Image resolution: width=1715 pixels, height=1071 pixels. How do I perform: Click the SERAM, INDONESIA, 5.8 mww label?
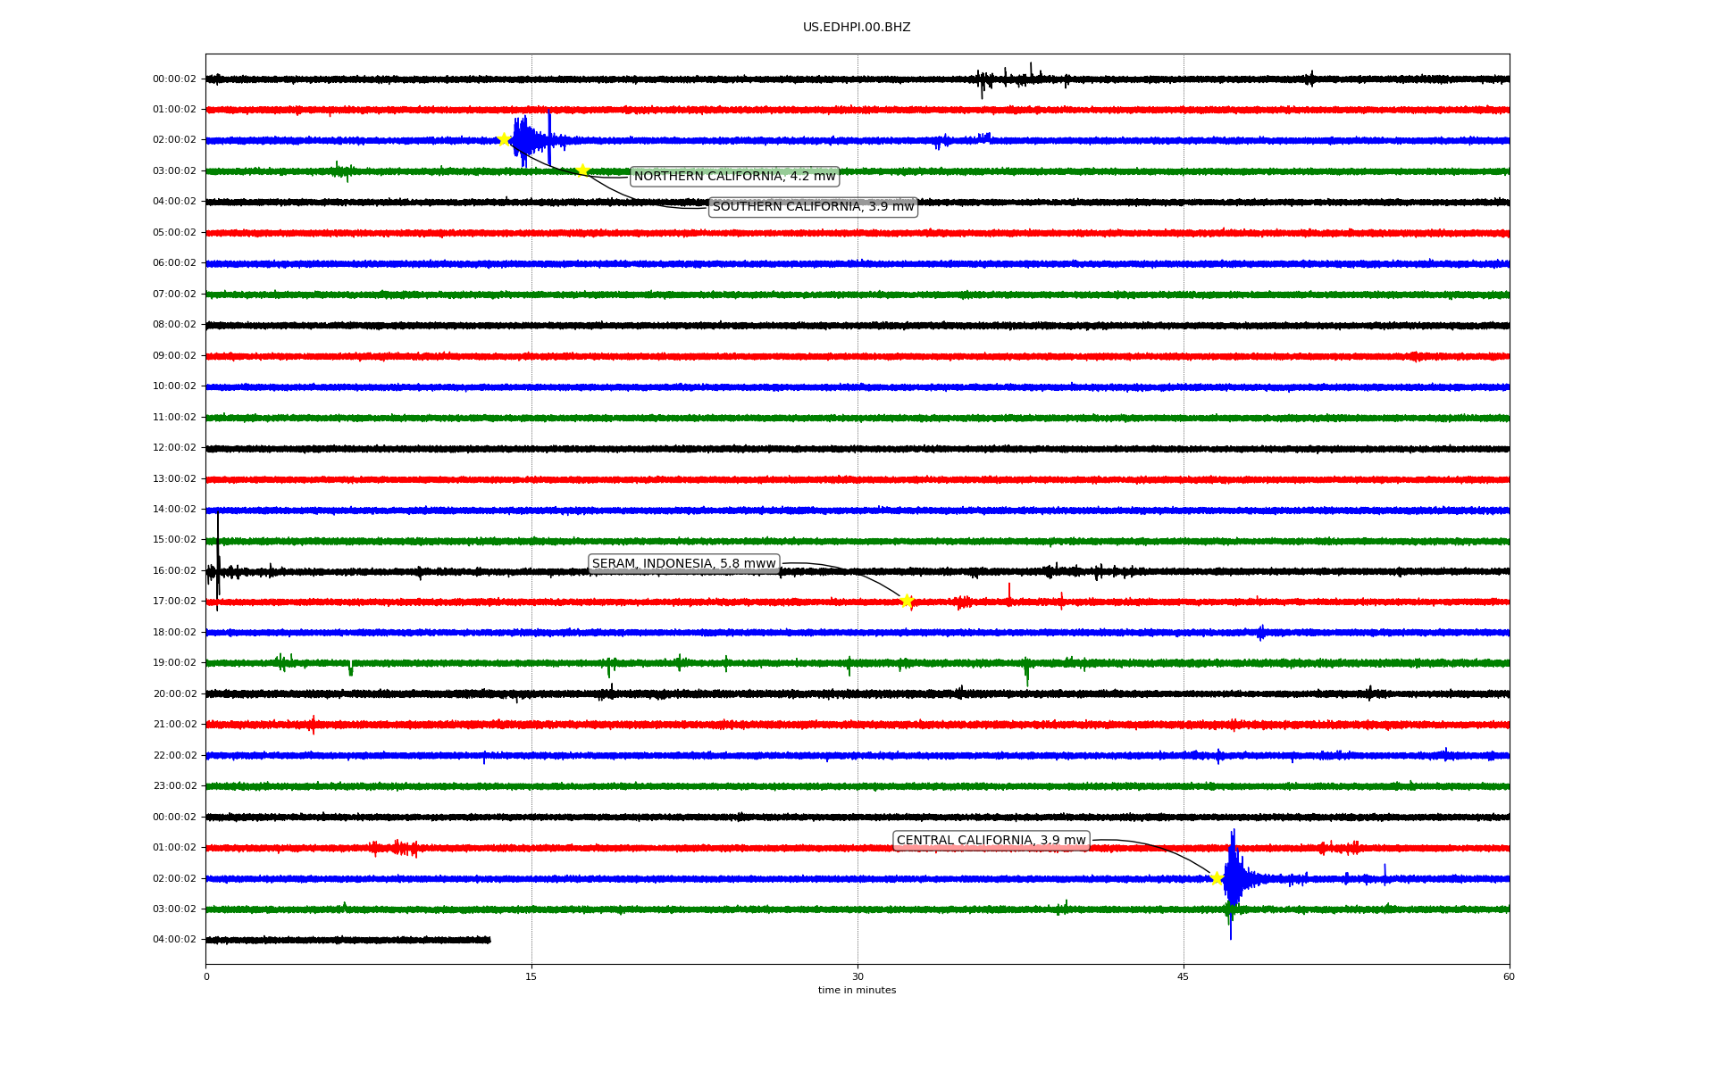pos(683,564)
